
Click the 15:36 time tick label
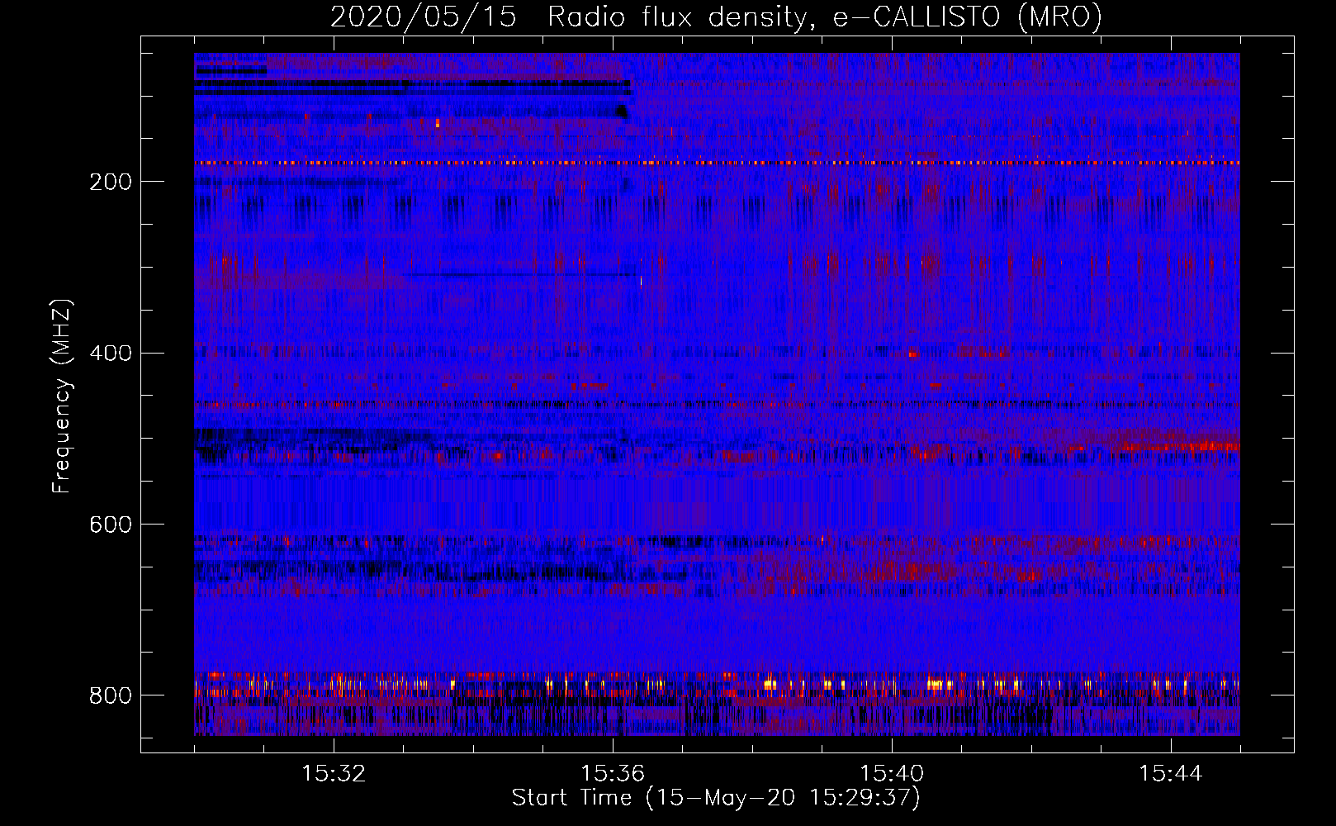[x=613, y=774]
